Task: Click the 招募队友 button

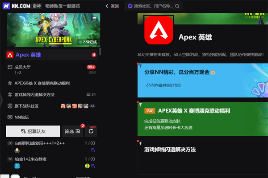Action: coord(33,131)
